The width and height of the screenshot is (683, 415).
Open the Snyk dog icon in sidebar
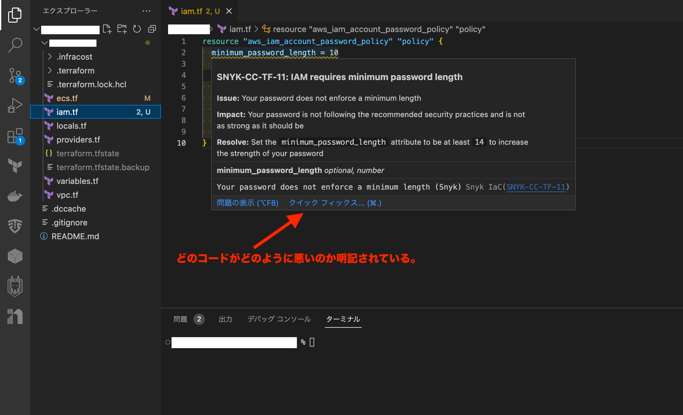click(15, 286)
